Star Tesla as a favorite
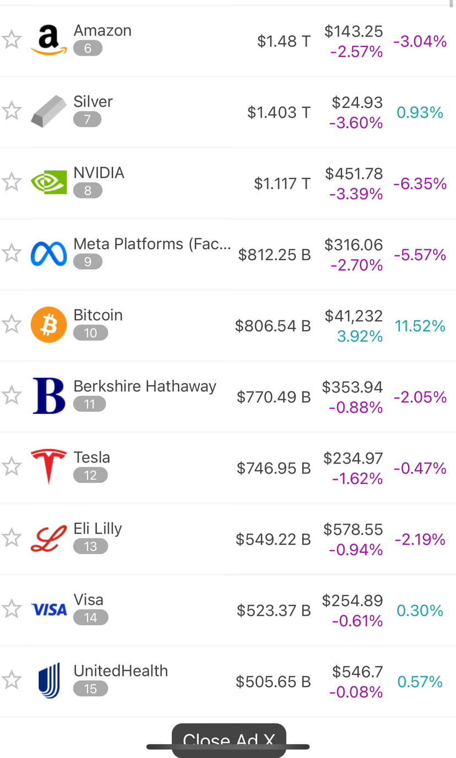 [12, 467]
